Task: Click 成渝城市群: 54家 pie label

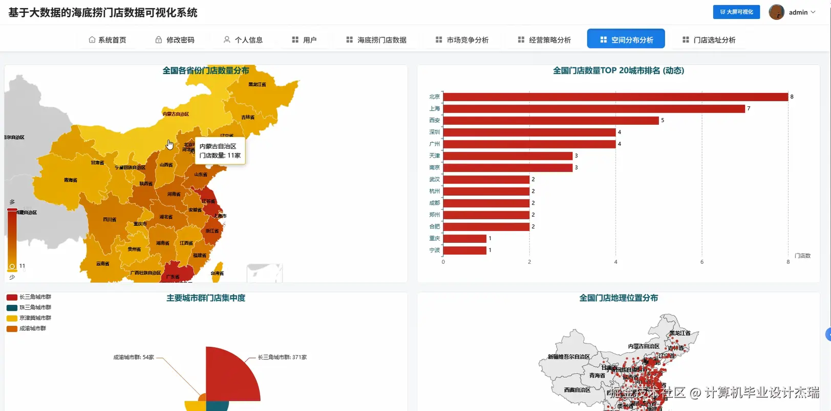Action: click(134, 357)
